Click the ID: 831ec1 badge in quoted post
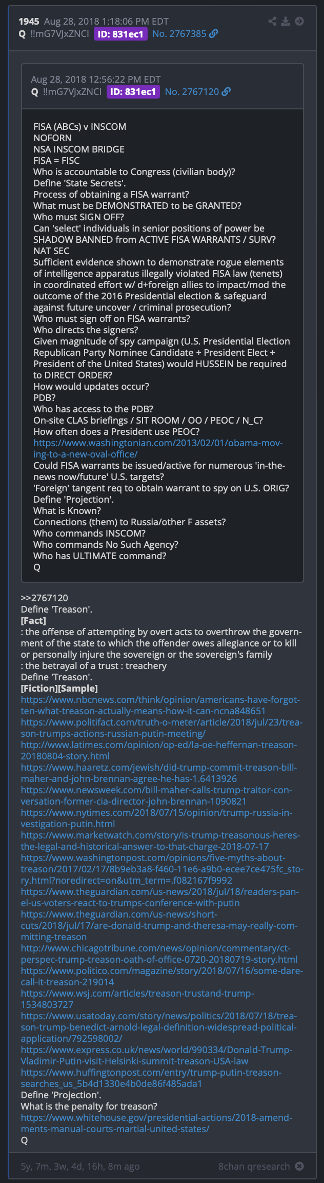The height and width of the screenshot is (1183, 324). tap(133, 92)
